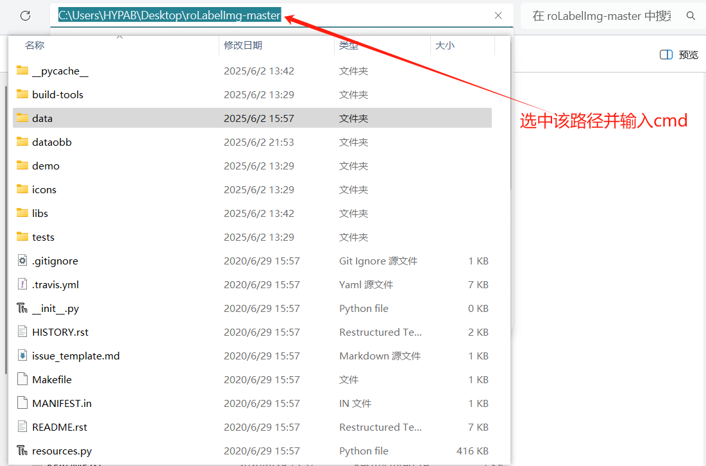Select the tests folder name
The image size is (706, 466).
pyautogui.click(x=43, y=237)
